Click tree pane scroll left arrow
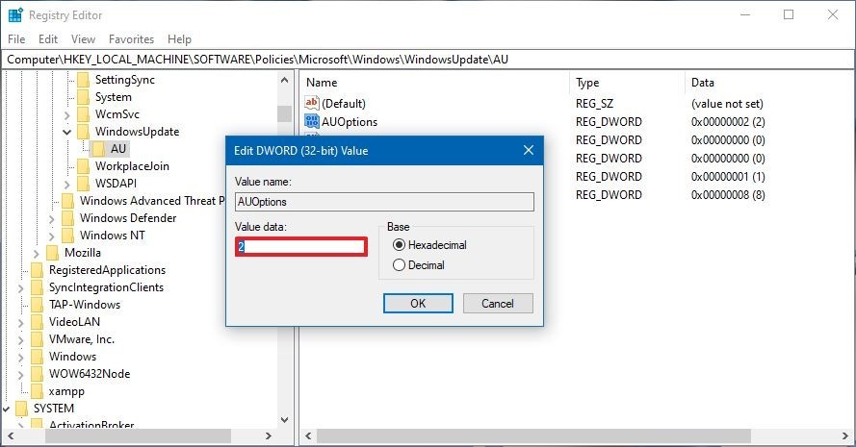 tap(11, 436)
